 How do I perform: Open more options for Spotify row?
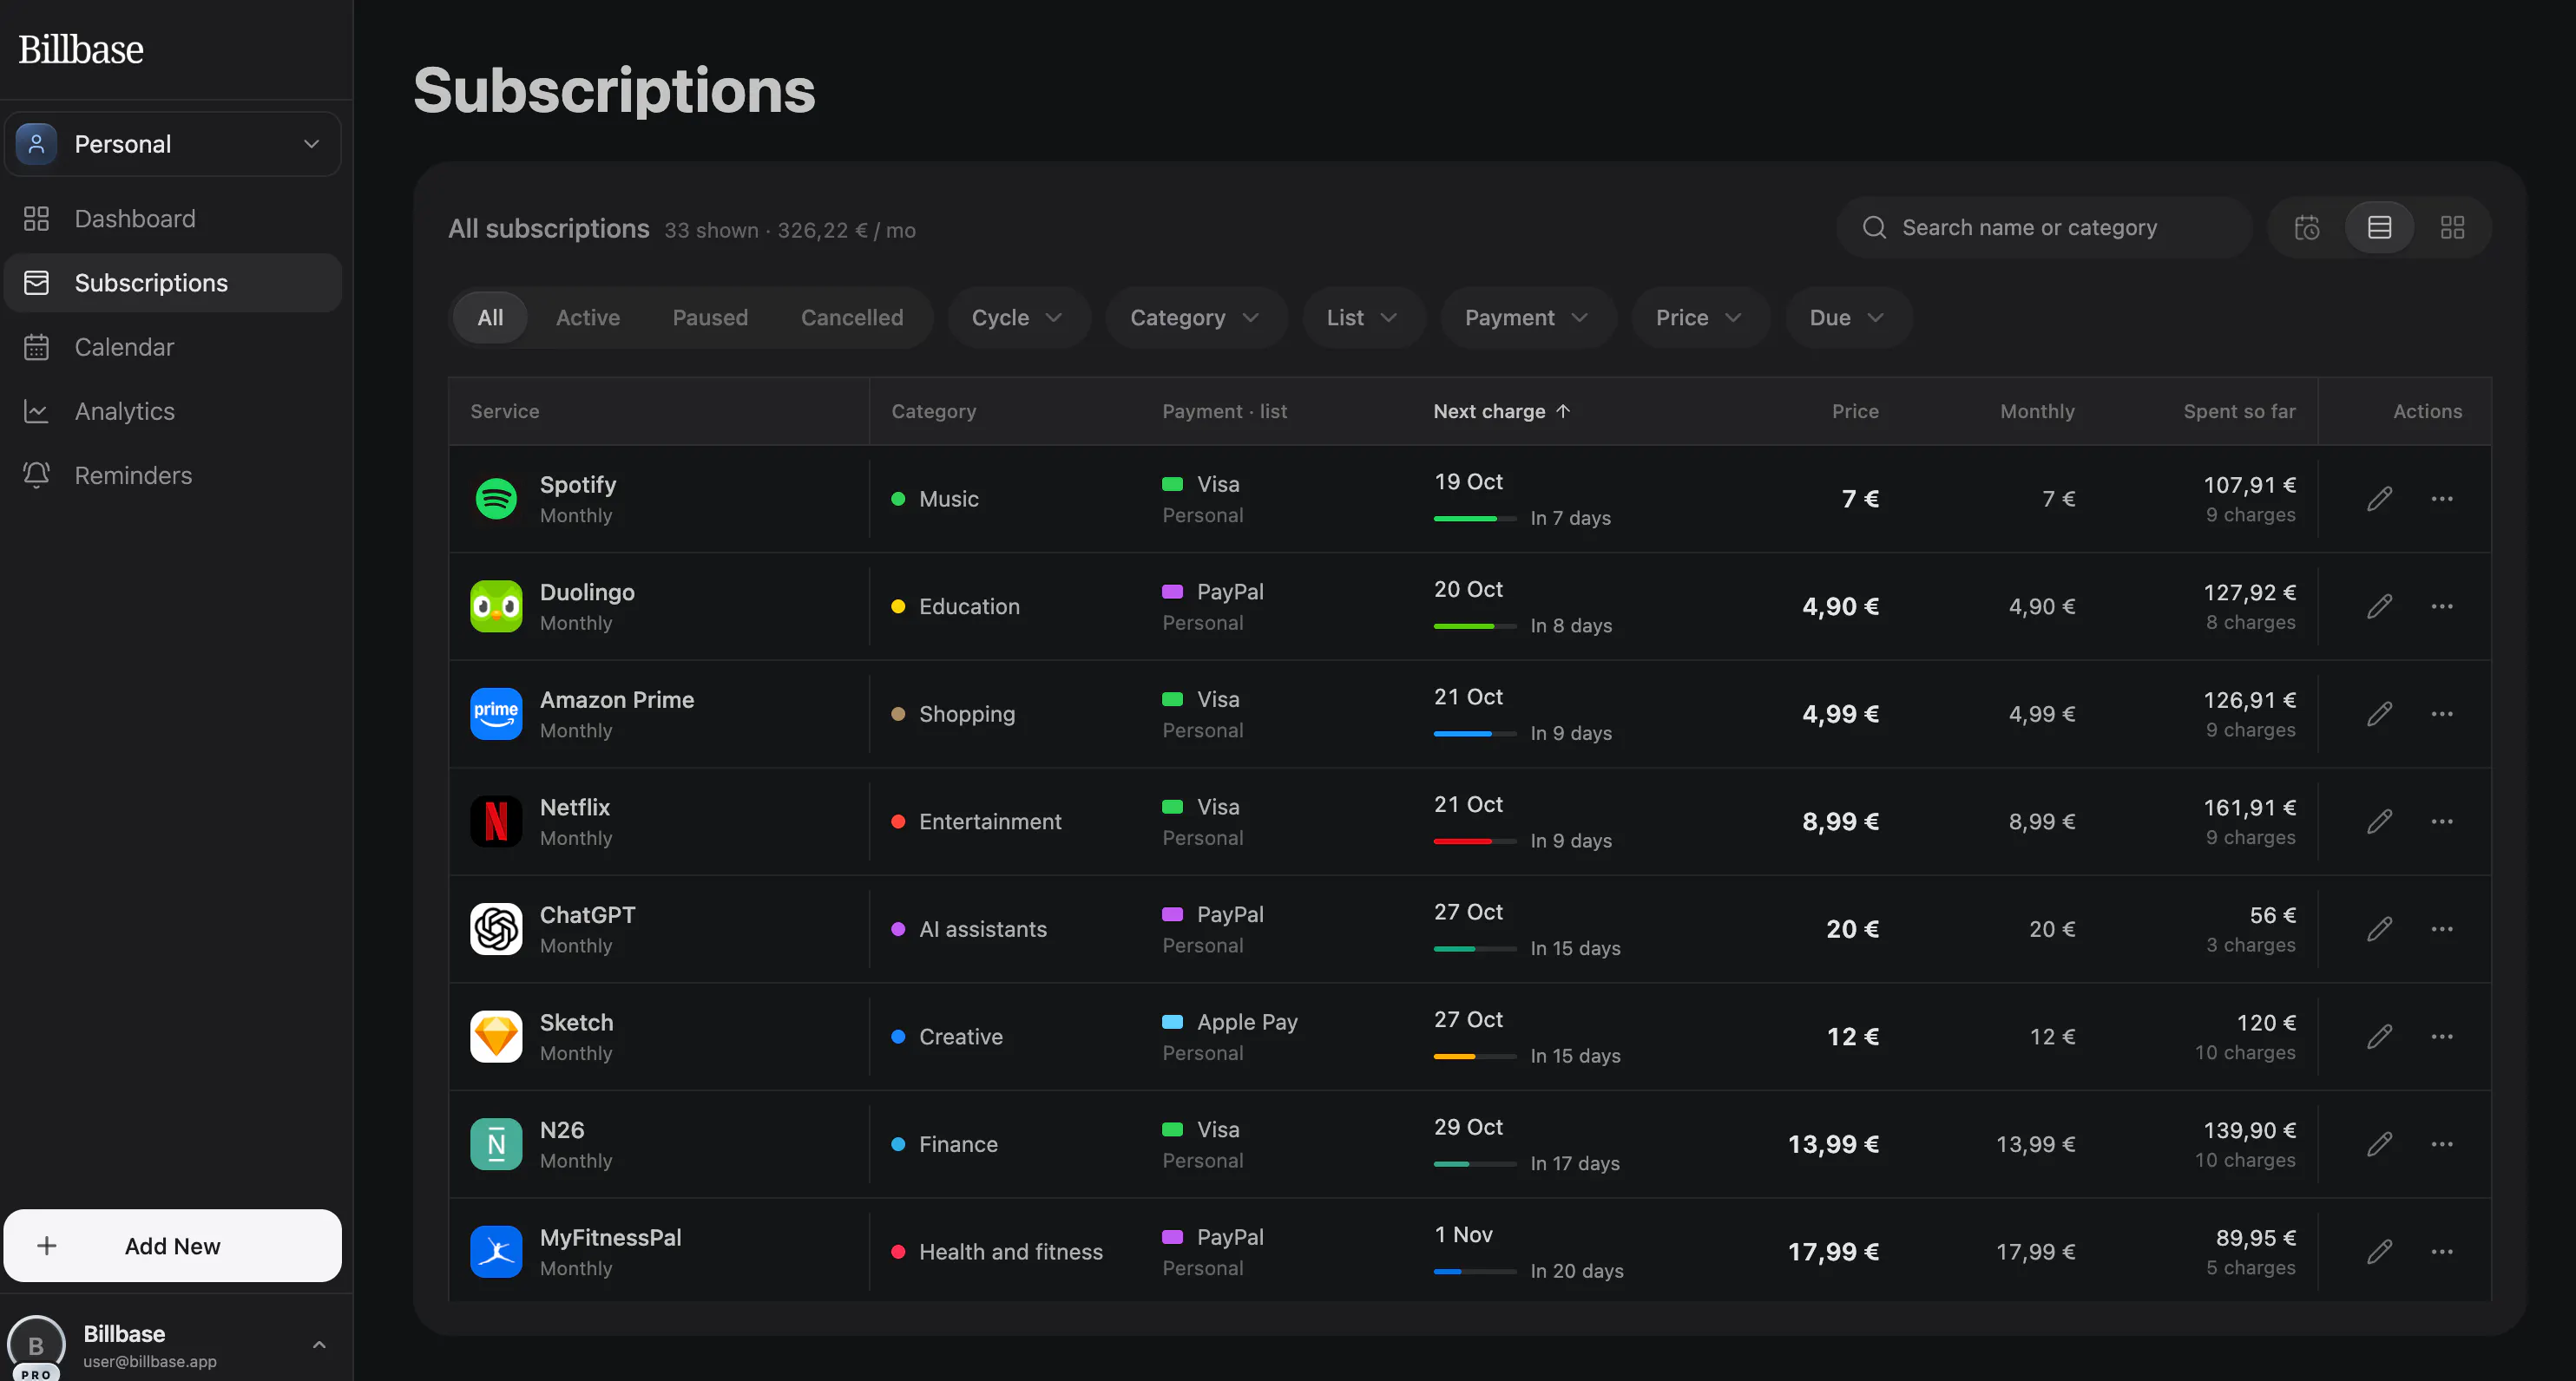pos(2442,499)
